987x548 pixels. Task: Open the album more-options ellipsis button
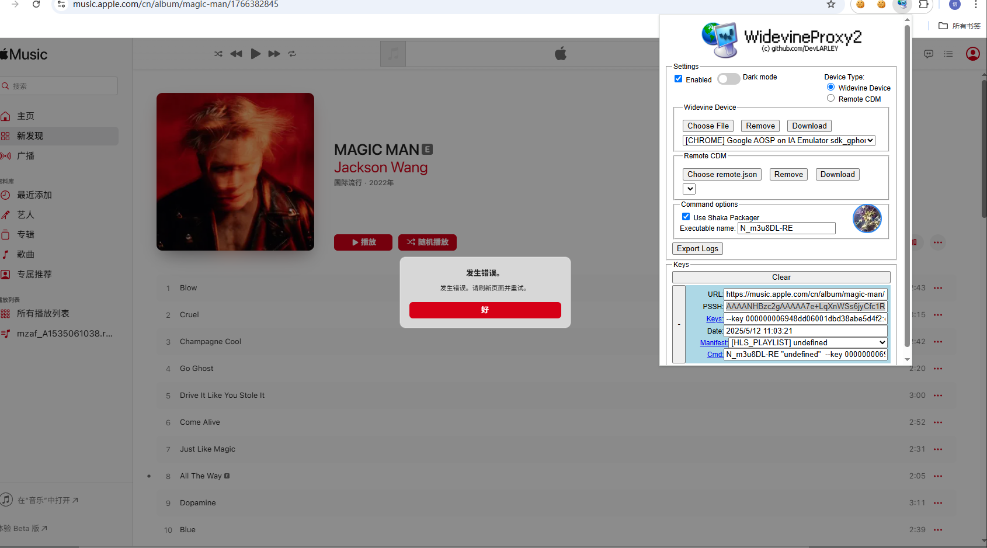click(938, 242)
